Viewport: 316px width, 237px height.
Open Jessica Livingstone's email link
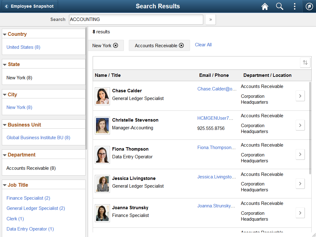click(x=217, y=177)
